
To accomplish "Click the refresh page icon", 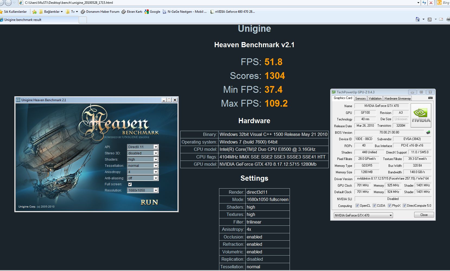I will point(424,3).
